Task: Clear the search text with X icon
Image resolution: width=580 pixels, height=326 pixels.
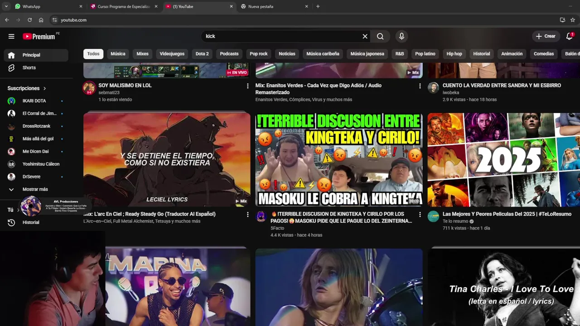Action: [x=365, y=36]
